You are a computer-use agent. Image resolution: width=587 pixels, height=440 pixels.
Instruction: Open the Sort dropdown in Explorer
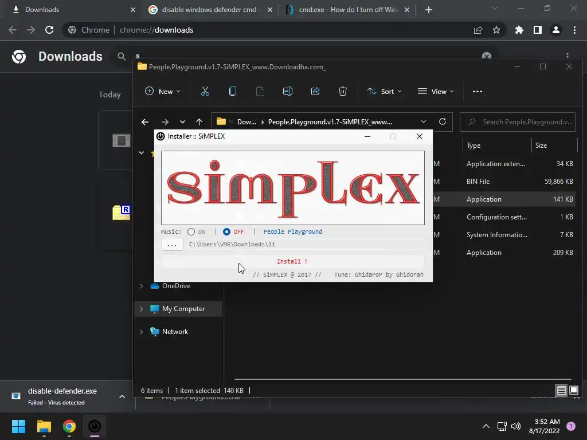385,91
